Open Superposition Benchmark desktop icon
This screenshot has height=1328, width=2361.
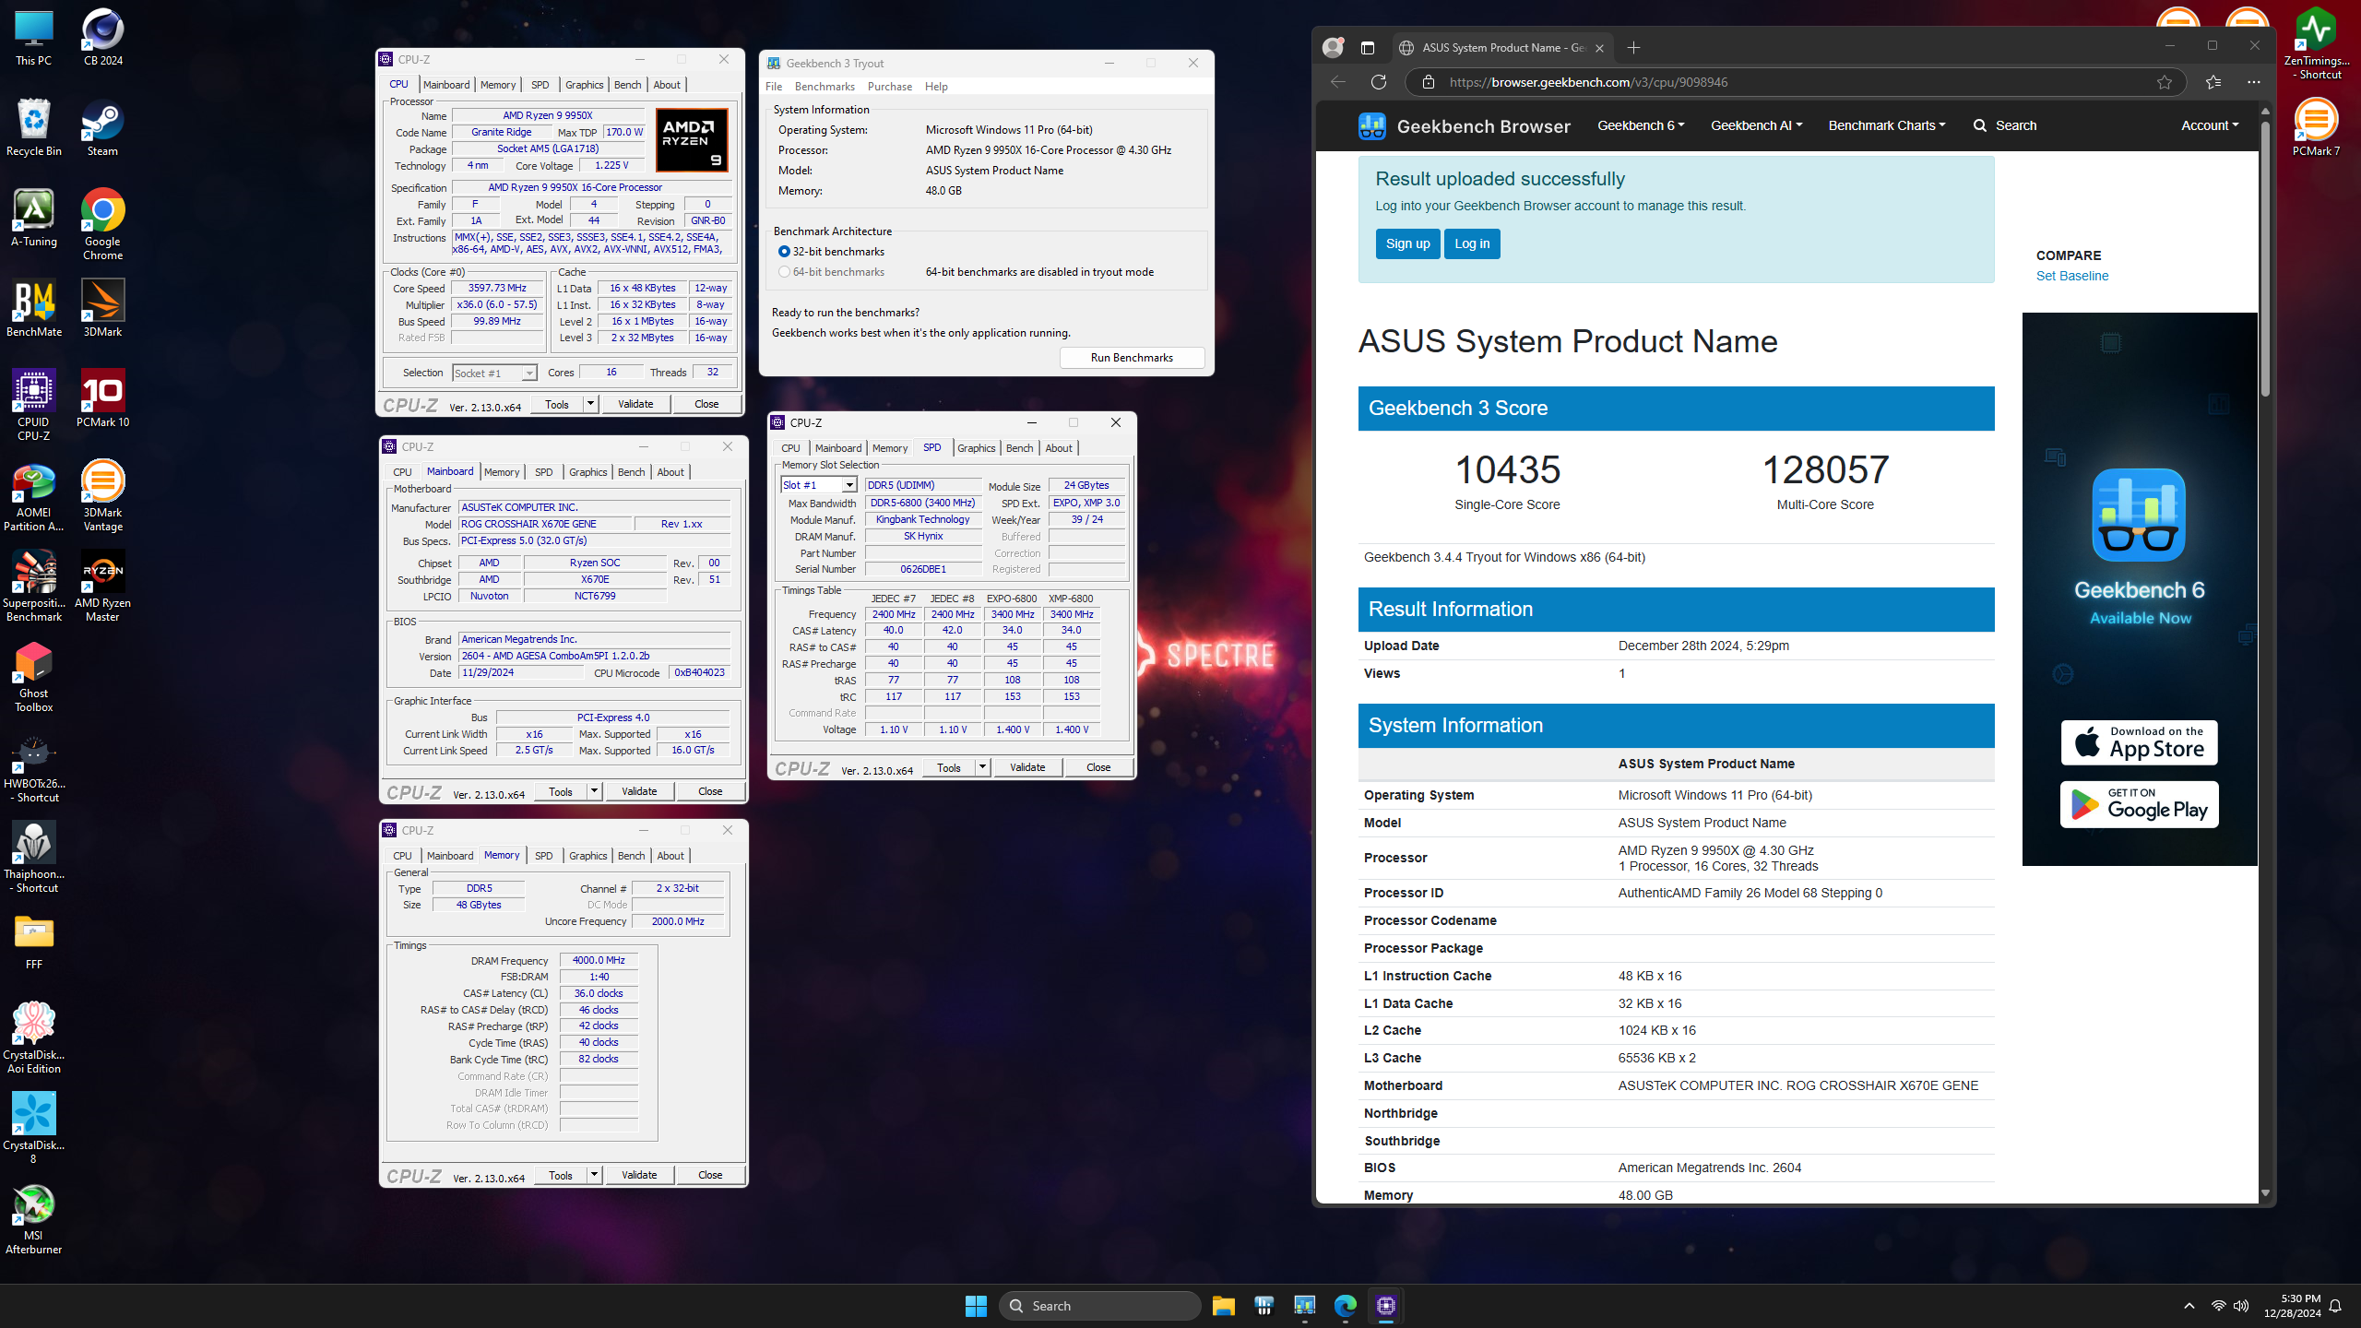pos(34,586)
